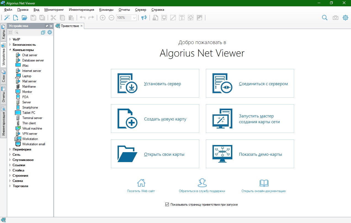Screen dimensions: 351x223
Task: Click Запустить мастер создания карты сети
Action: click(250, 119)
